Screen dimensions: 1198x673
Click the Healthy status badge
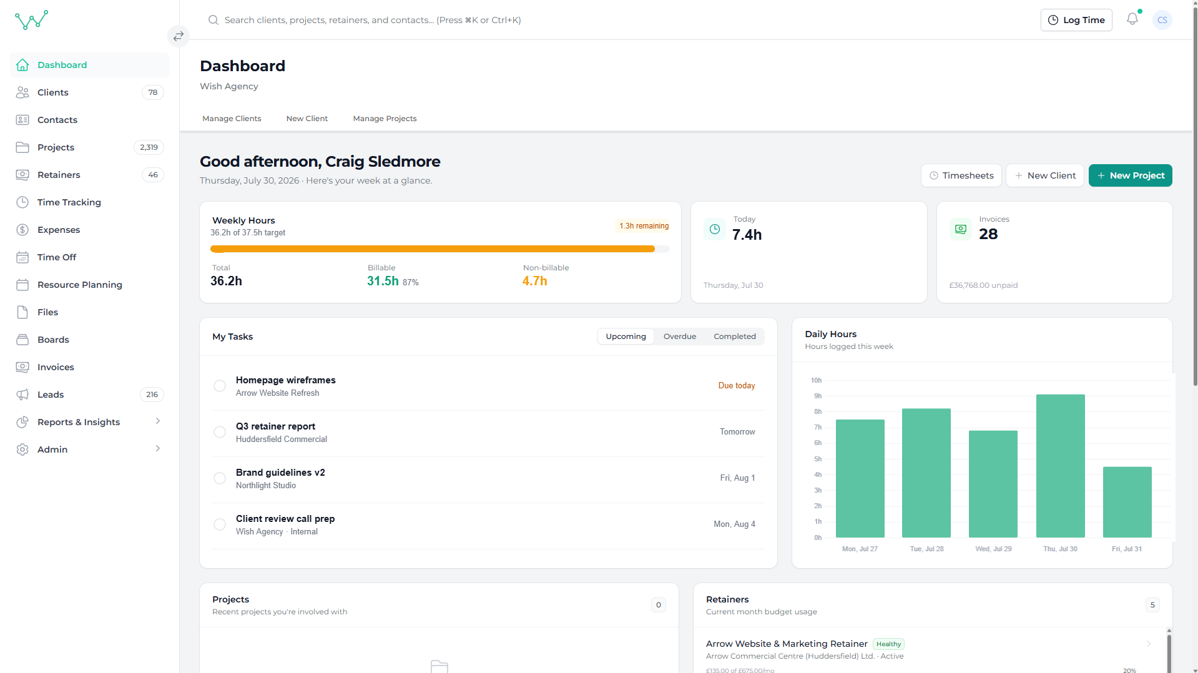pos(888,644)
